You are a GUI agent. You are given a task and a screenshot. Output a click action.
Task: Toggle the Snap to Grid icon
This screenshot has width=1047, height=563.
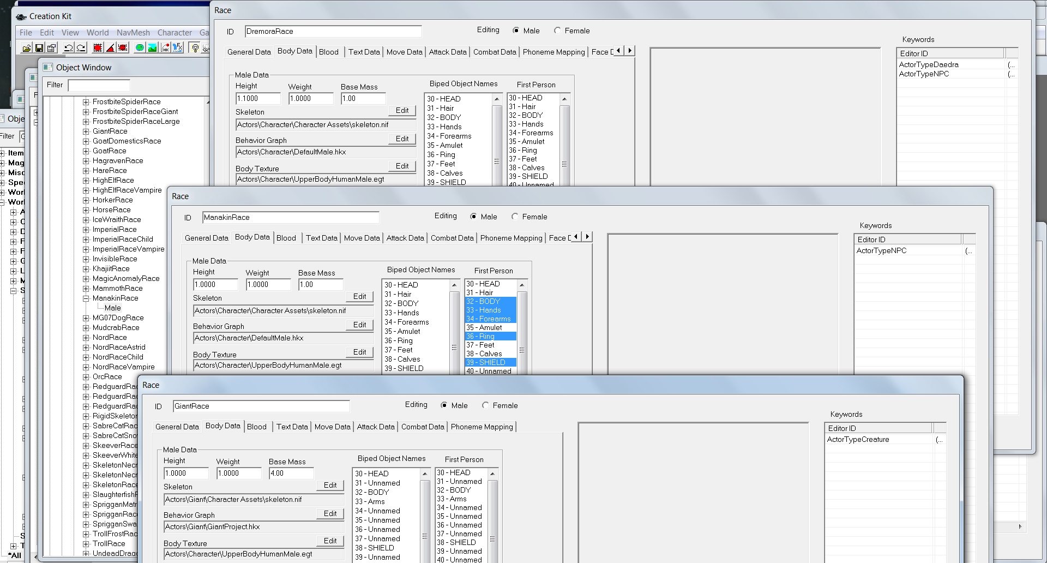point(98,48)
